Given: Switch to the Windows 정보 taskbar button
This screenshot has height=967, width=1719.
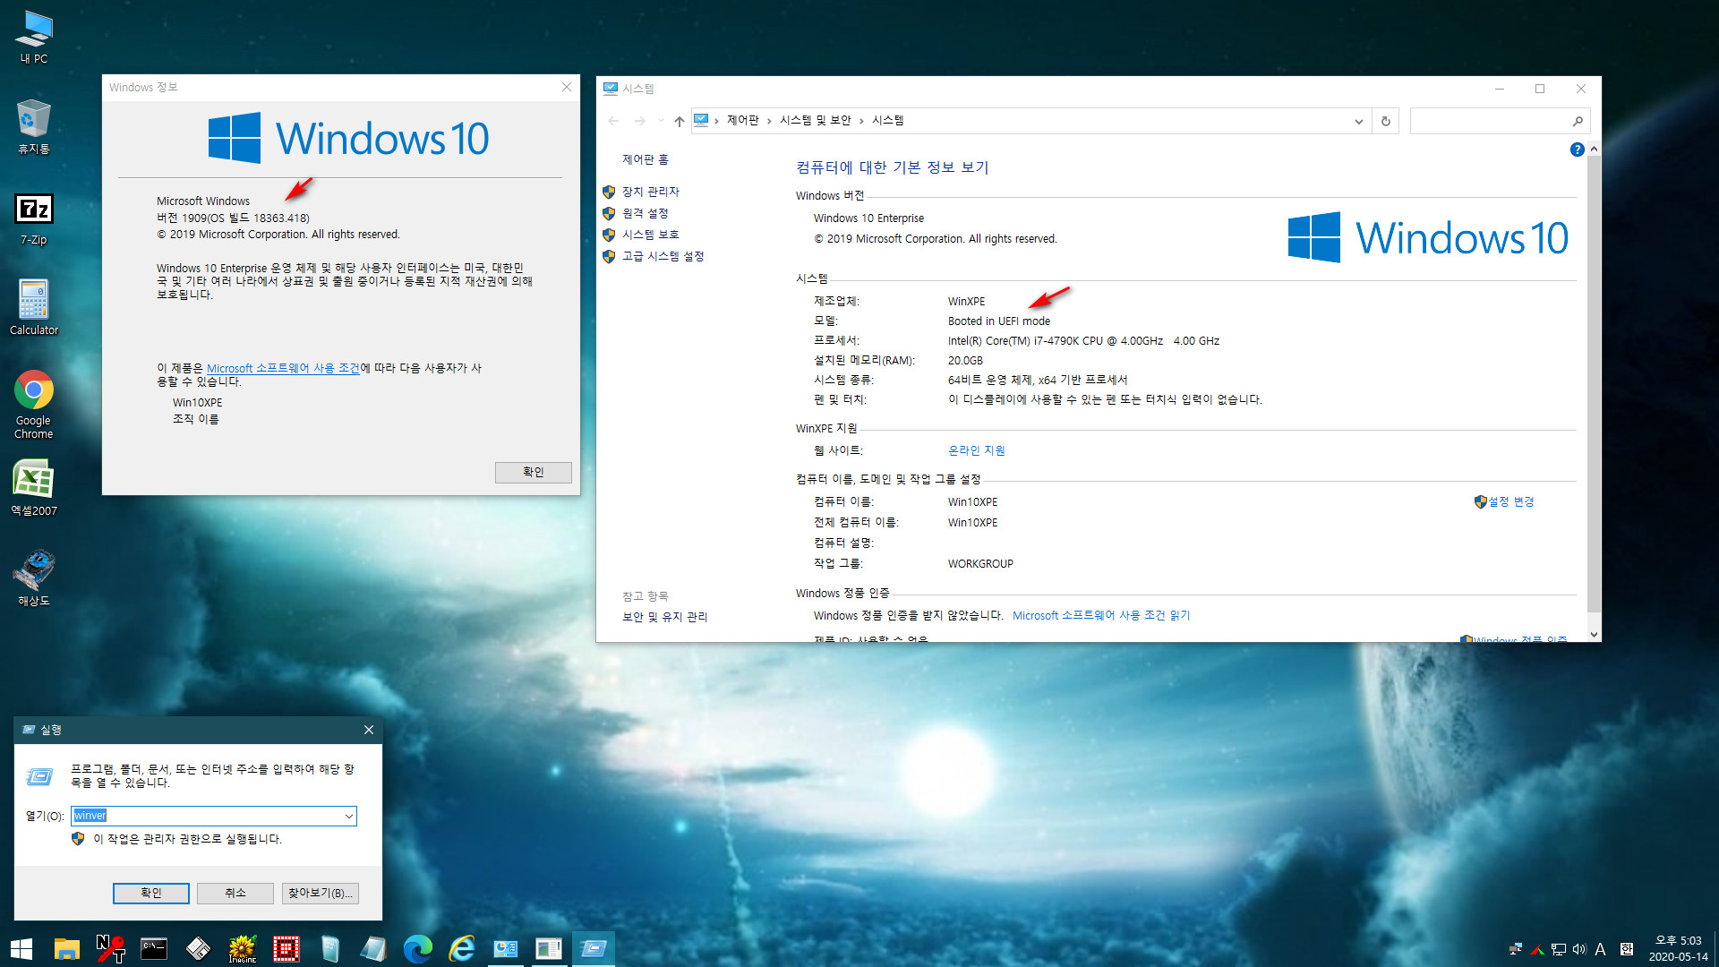Looking at the screenshot, I should (x=549, y=948).
